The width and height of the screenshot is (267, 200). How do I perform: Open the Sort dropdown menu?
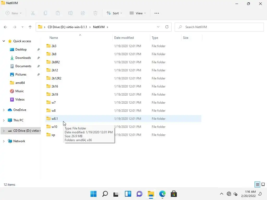click(114, 13)
